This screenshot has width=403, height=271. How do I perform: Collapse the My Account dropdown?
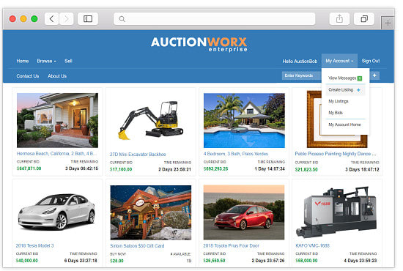[339, 61]
